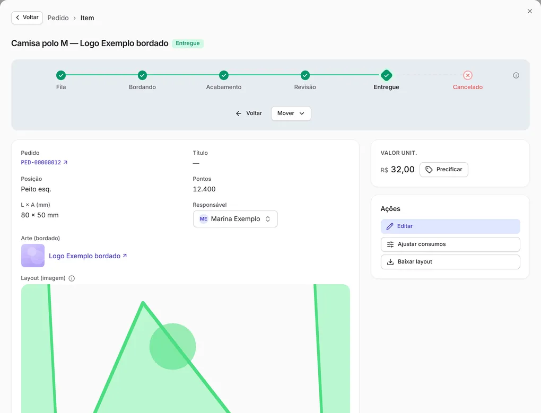Click the Cancelado red X step icon
541x413 pixels.
[x=467, y=75]
